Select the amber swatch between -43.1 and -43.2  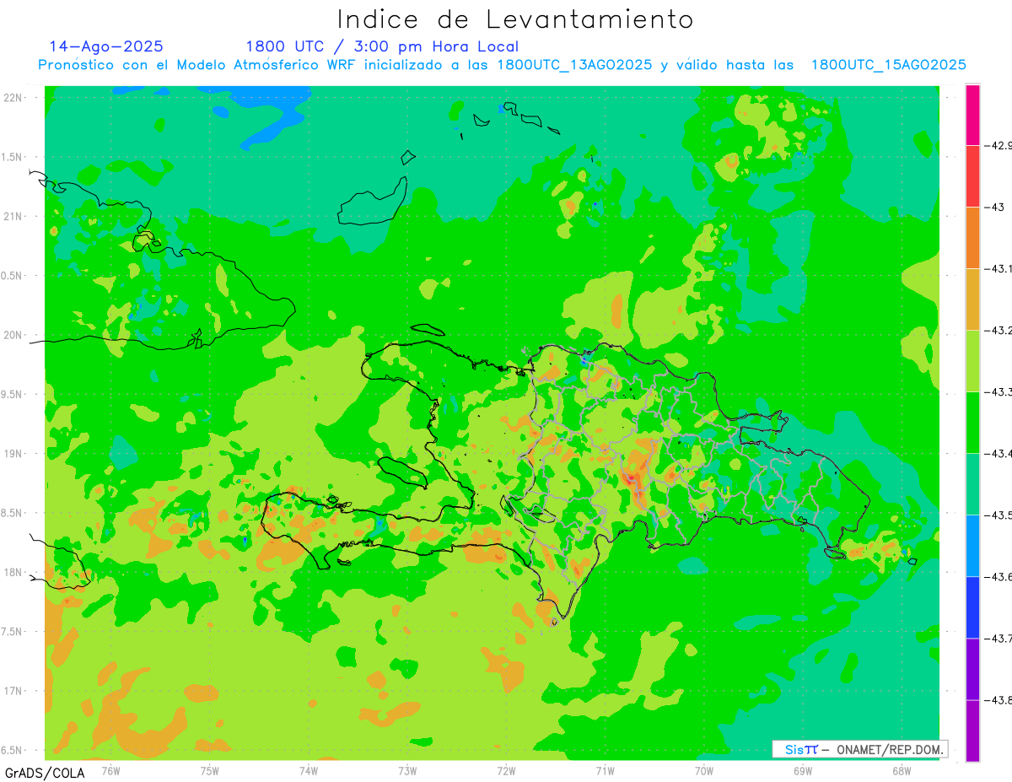coord(972,299)
